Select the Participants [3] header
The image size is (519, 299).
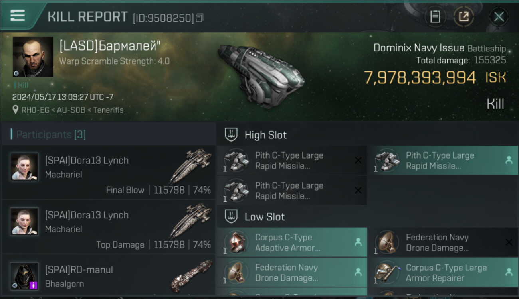pyautogui.click(x=51, y=135)
